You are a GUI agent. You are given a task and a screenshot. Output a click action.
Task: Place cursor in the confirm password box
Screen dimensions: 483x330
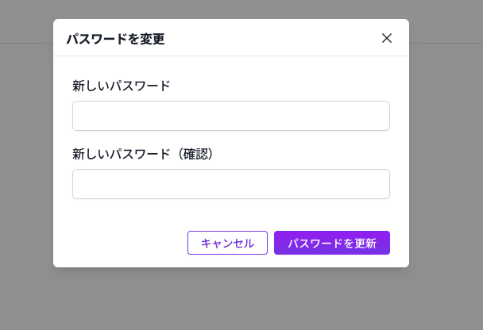(230, 184)
